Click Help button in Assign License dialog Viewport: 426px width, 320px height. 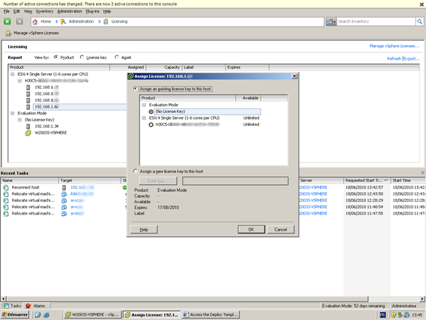tap(144, 229)
